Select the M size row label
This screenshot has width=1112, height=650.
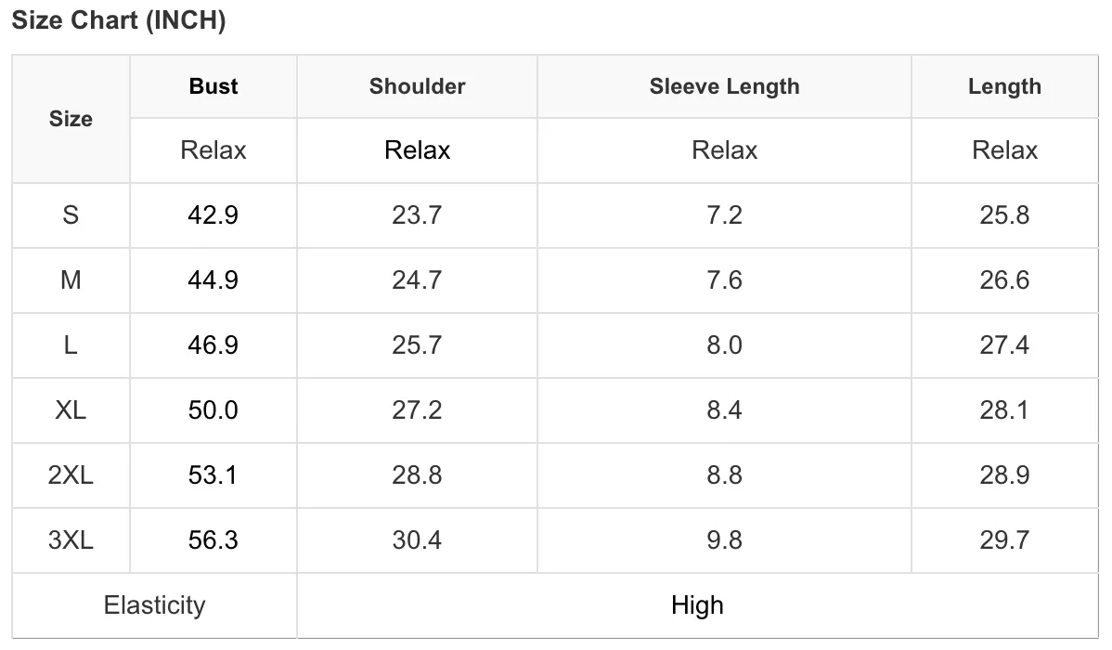click(x=71, y=280)
